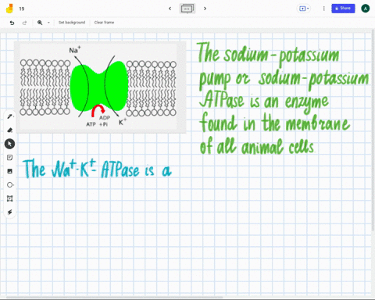
Task: Click the jam title "19"
Action: 22,9
